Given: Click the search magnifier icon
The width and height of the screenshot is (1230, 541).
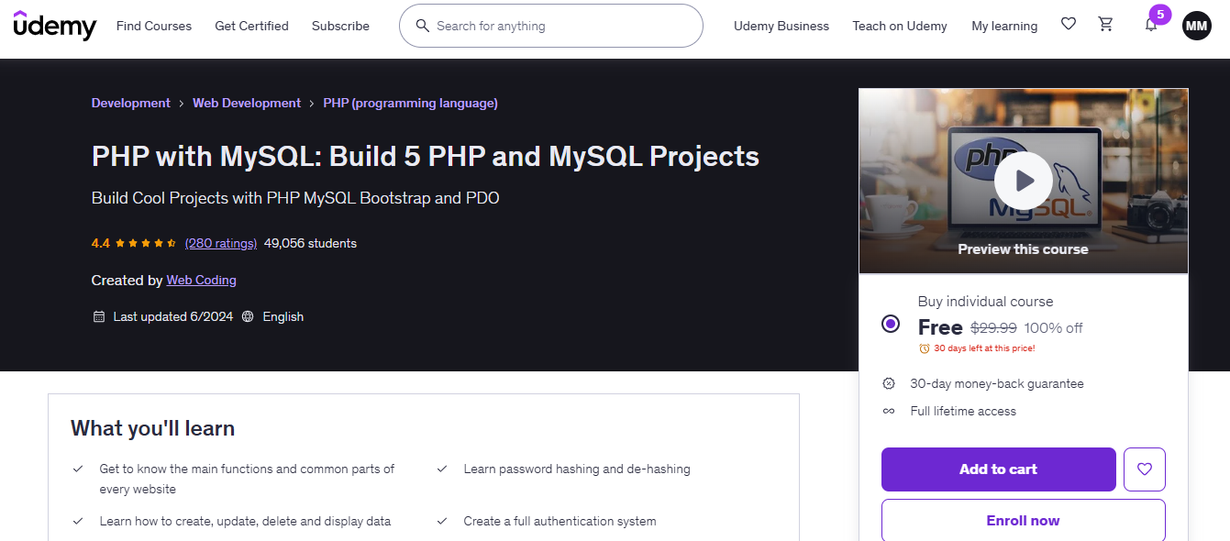Looking at the screenshot, I should (423, 26).
